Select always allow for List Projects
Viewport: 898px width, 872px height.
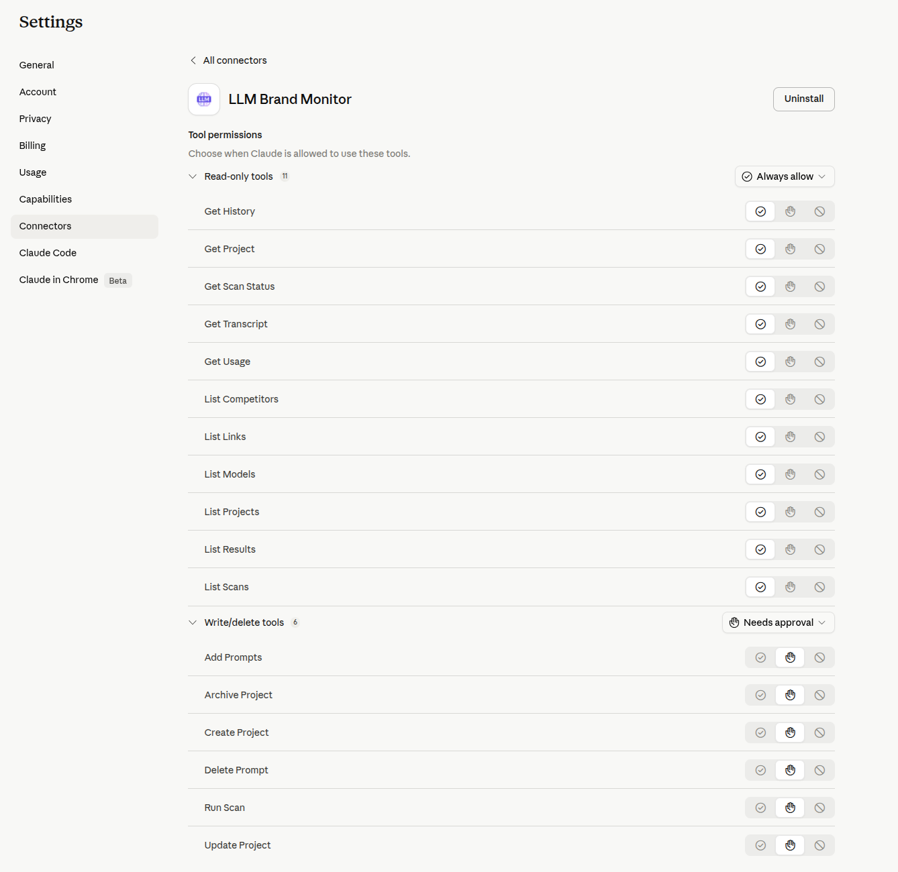click(x=760, y=512)
